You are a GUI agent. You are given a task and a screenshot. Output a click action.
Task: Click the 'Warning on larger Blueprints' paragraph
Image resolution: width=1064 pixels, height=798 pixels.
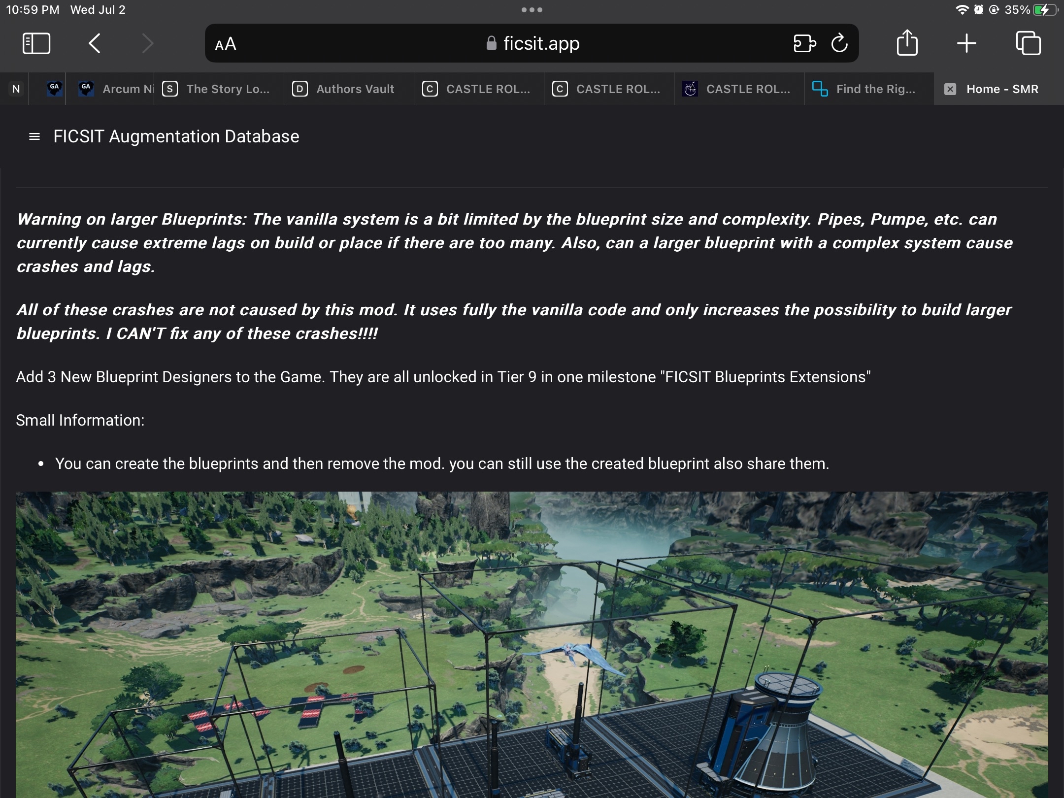[515, 243]
